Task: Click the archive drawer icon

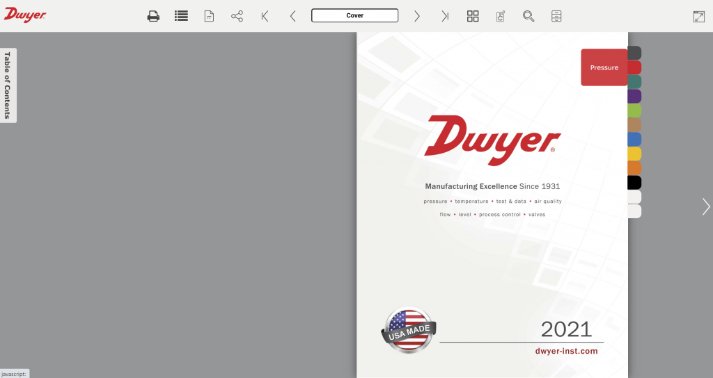Action: 556,17
